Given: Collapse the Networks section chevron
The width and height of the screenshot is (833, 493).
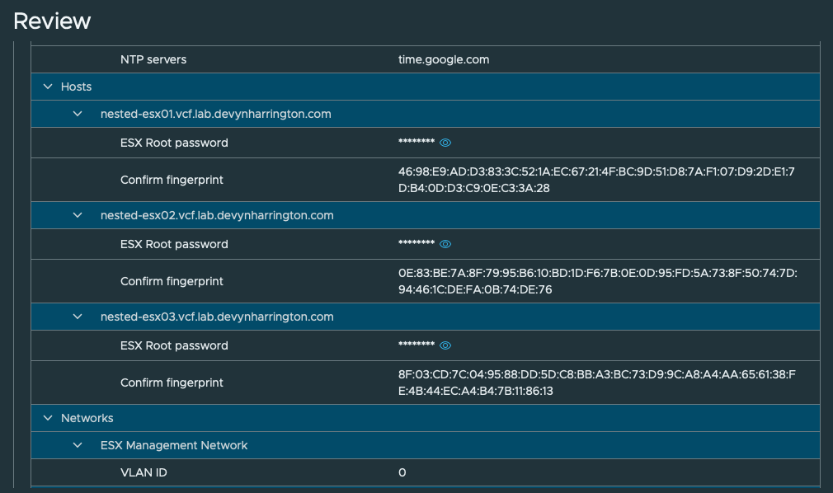Looking at the screenshot, I should point(48,417).
